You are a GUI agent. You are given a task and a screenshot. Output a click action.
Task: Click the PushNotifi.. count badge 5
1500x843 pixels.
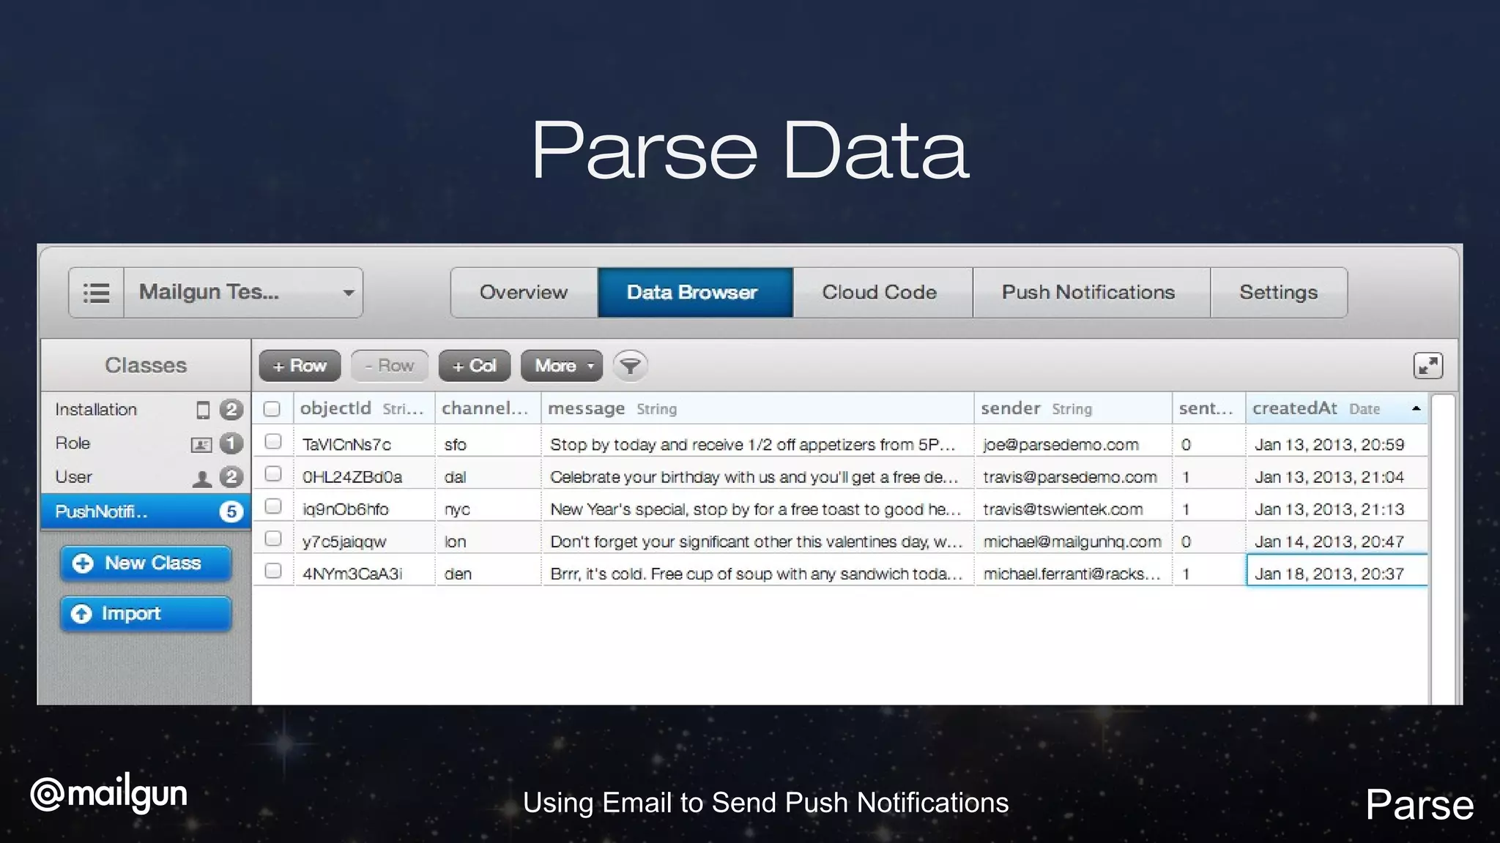click(x=231, y=511)
